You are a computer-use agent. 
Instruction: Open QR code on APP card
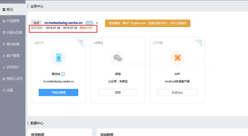click(x=198, y=43)
